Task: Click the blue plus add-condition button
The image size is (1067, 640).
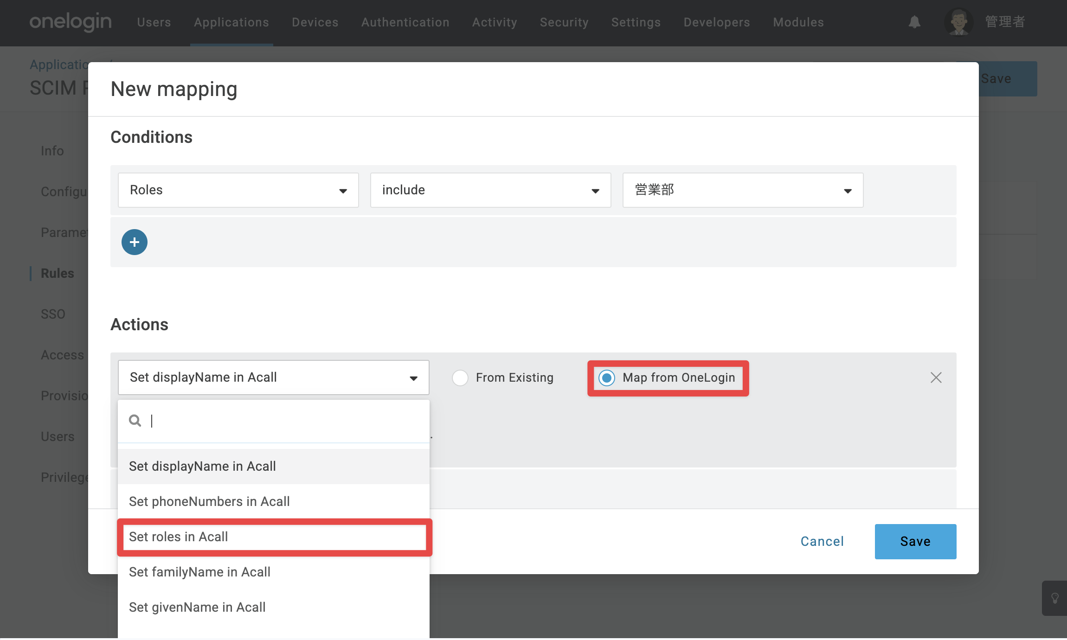Action: pyautogui.click(x=135, y=242)
